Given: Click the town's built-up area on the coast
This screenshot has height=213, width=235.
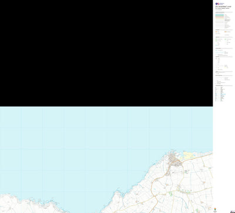Looking at the screenshot, I should click(x=174, y=160).
